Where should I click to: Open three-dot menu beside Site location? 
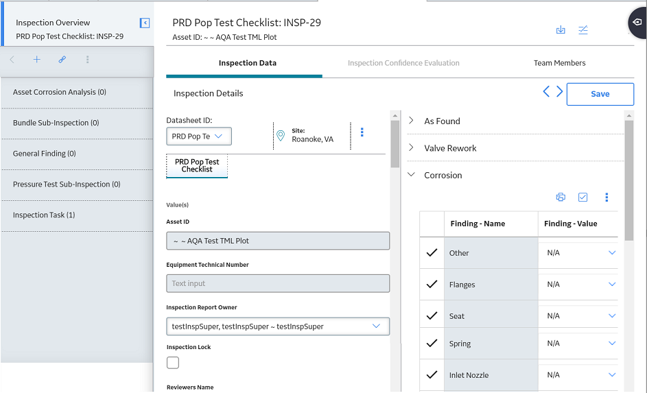(x=362, y=132)
